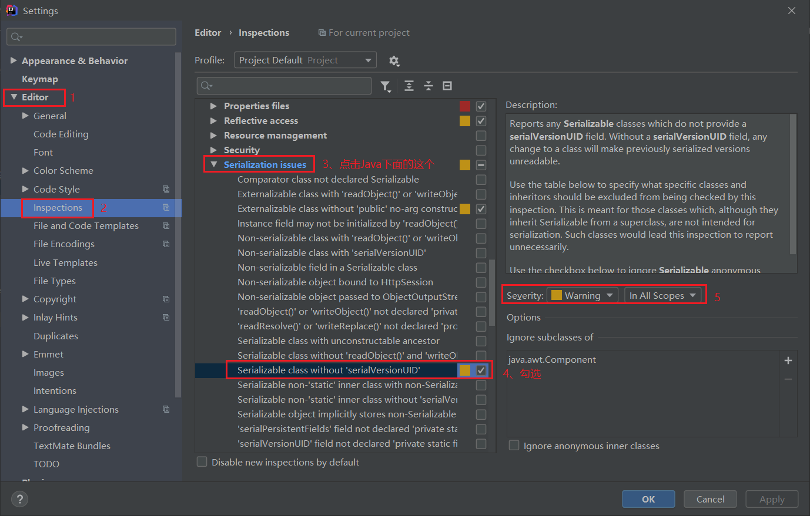Expand the General settings node
810x516 pixels.
pos(25,116)
